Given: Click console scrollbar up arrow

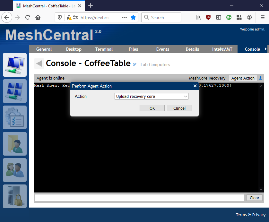Looking at the screenshot, I should tap(261, 86).
